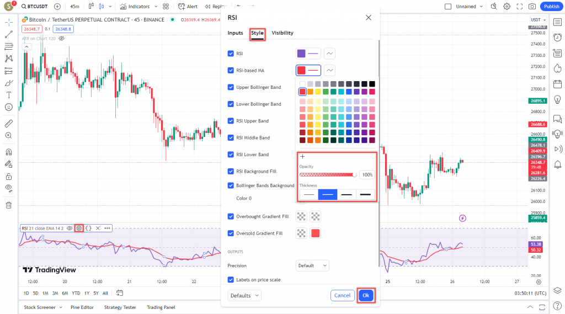565x314 pixels.
Task: Open the Pine Editor tab
Action: tap(82, 307)
